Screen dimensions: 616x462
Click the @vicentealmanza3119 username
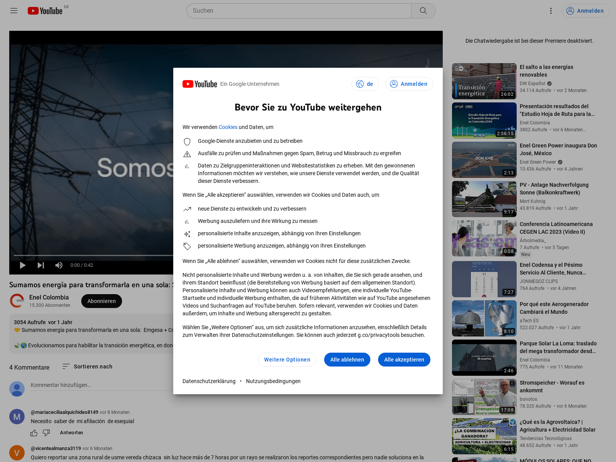tap(56, 449)
